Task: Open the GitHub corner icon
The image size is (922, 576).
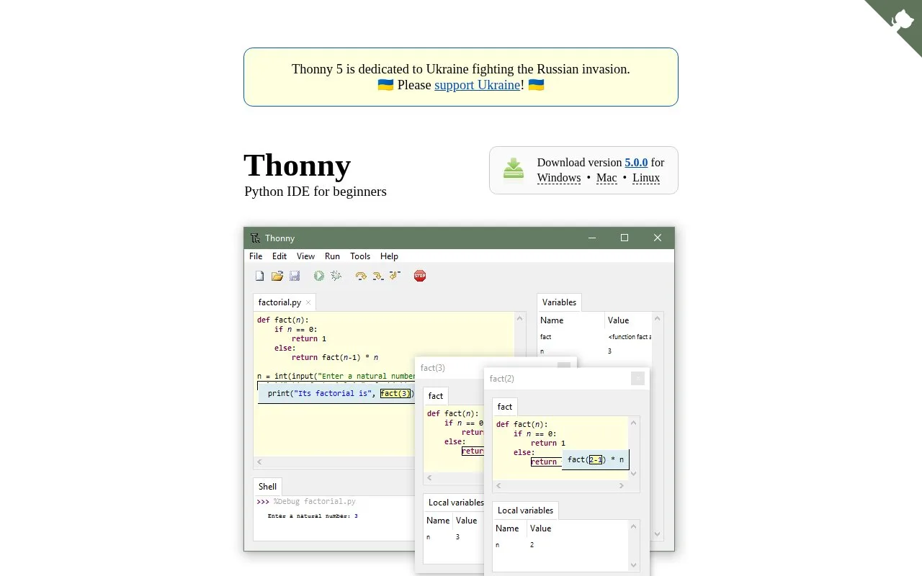Action: click(902, 19)
